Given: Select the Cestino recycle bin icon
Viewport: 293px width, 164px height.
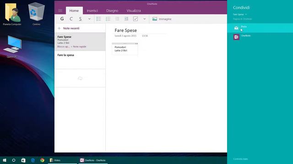Looking at the screenshot, I should coord(36,14).
